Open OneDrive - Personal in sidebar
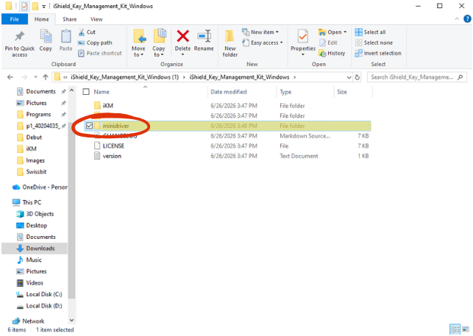The height and width of the screenshot is (336, 473). 40,187
